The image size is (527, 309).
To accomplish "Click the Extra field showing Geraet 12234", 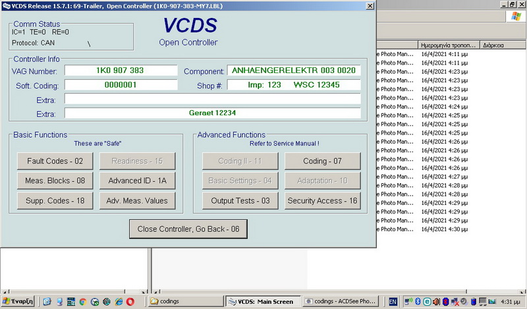I will click(x=212, y=113).
